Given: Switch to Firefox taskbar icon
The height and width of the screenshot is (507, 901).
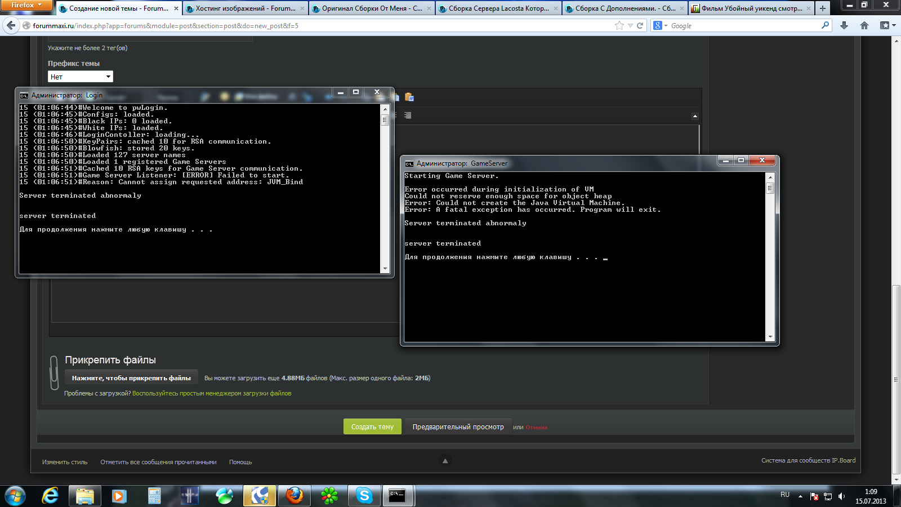Looking at the screenshot, I should 295,496.
